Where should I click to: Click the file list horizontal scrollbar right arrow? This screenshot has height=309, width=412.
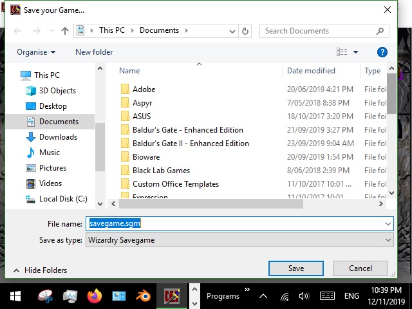tap(380, 204)
